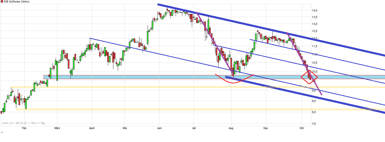This screenshot has height=142, width=385.
Task: Select the 'Mai' month label
Action: (125, 128)
